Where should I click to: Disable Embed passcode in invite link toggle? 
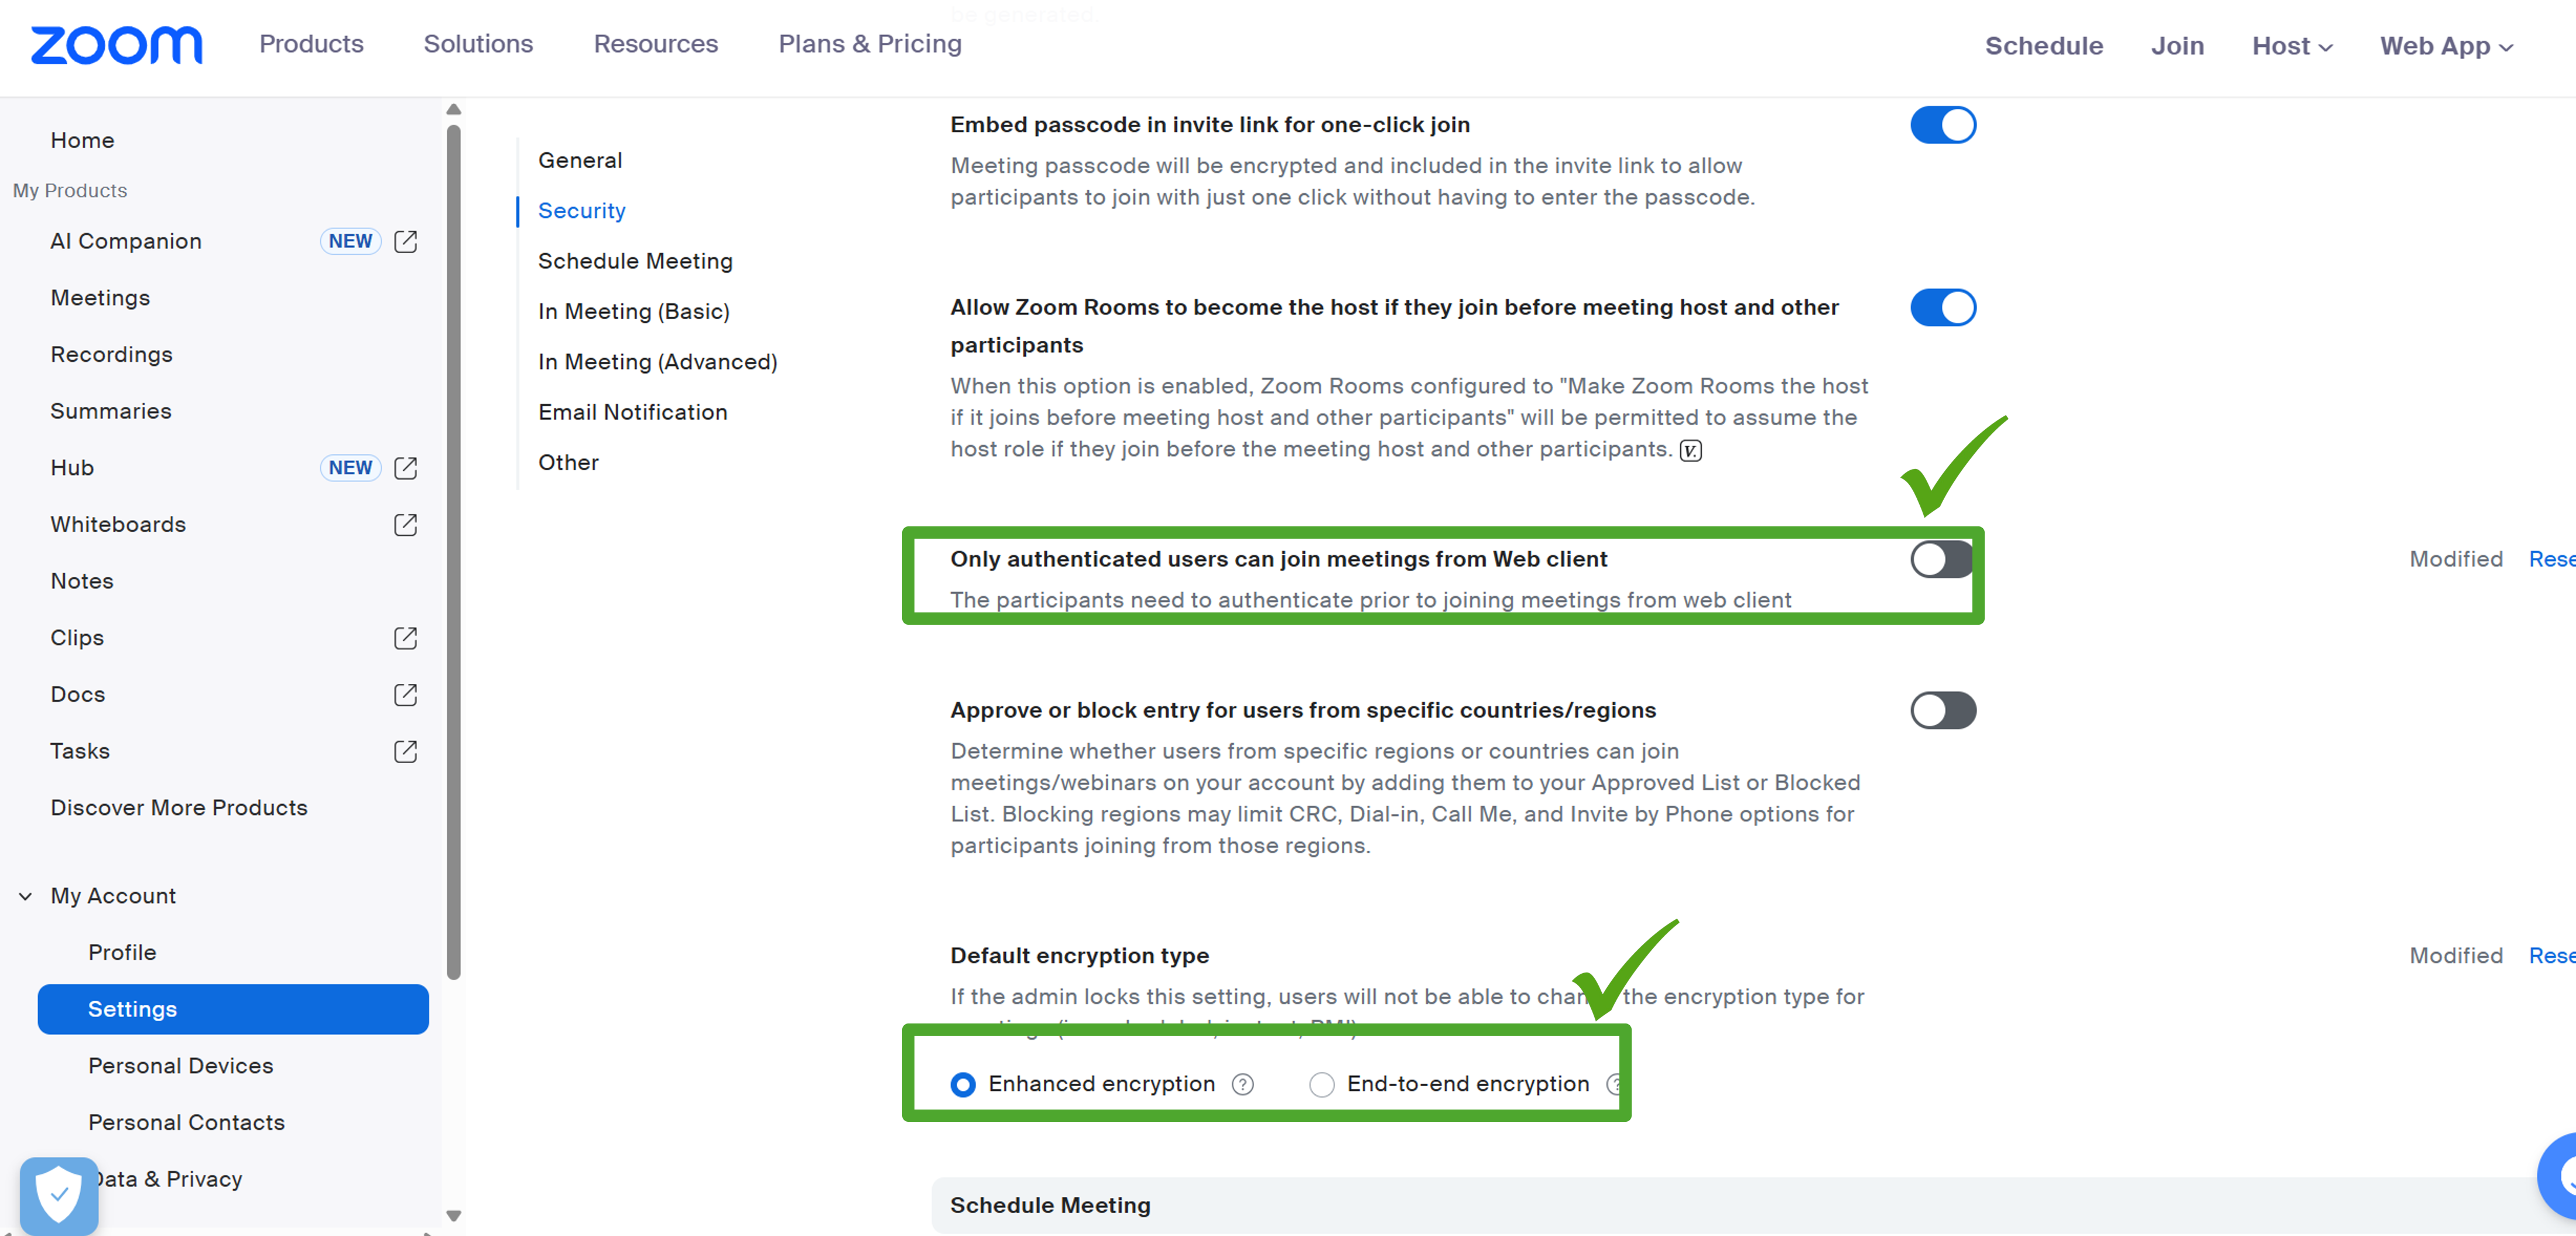(1942, 126)
